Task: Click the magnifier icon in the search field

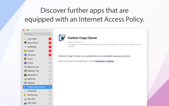Action: point(25,34)
